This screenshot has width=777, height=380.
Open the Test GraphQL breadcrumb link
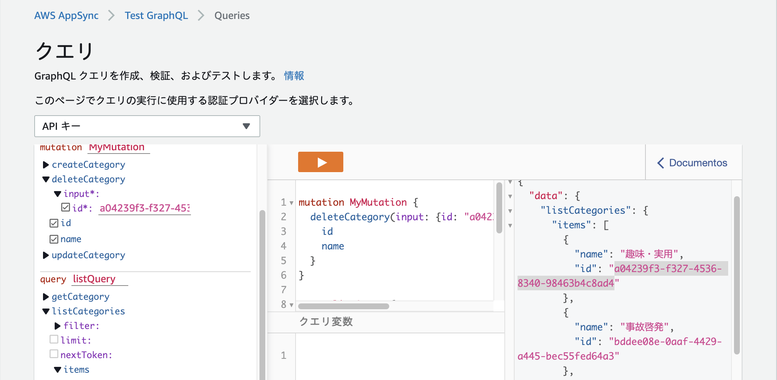tap(156, 16)
